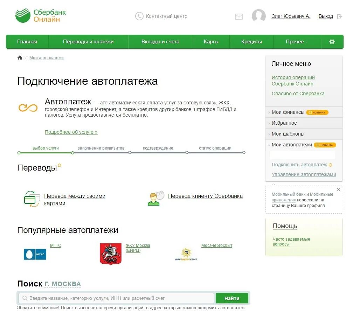Open Спасибо от Сбербанка link
Viewport: 346px width, 311px height.
click(298, 94)
